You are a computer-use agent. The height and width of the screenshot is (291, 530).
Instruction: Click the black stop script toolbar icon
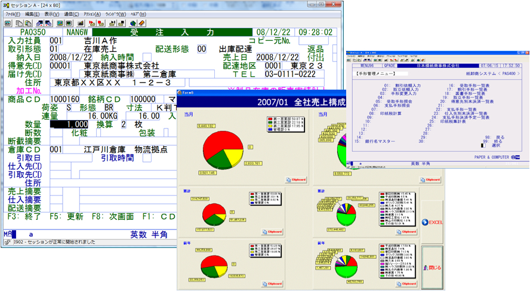coord(121,23)
